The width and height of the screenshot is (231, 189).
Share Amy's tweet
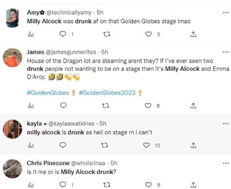(193, 34)
